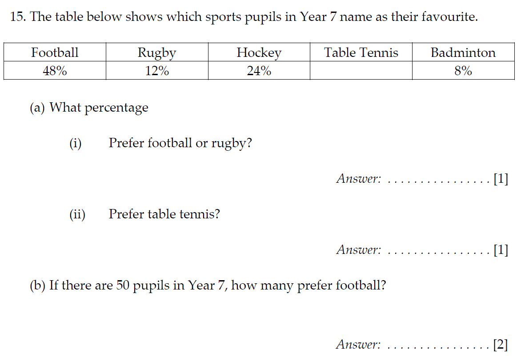Click the '50 pupils in Year 7' question

pyautogui.click(x=208, y=286)
